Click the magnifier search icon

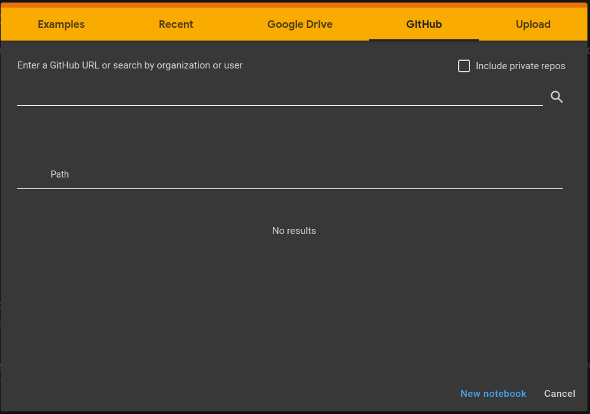pos(556,97)
